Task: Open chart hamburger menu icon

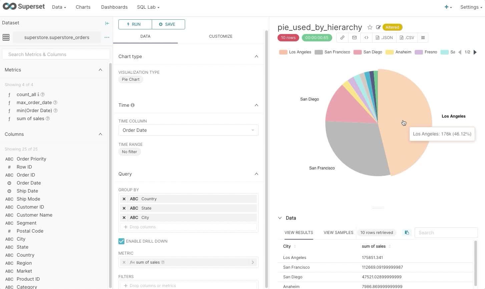Action: [423, 38]
